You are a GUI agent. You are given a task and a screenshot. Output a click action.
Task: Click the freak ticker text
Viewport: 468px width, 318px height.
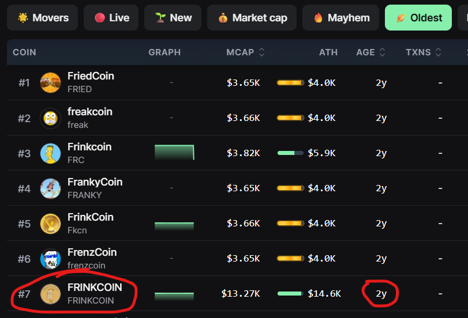click(77, 125)
